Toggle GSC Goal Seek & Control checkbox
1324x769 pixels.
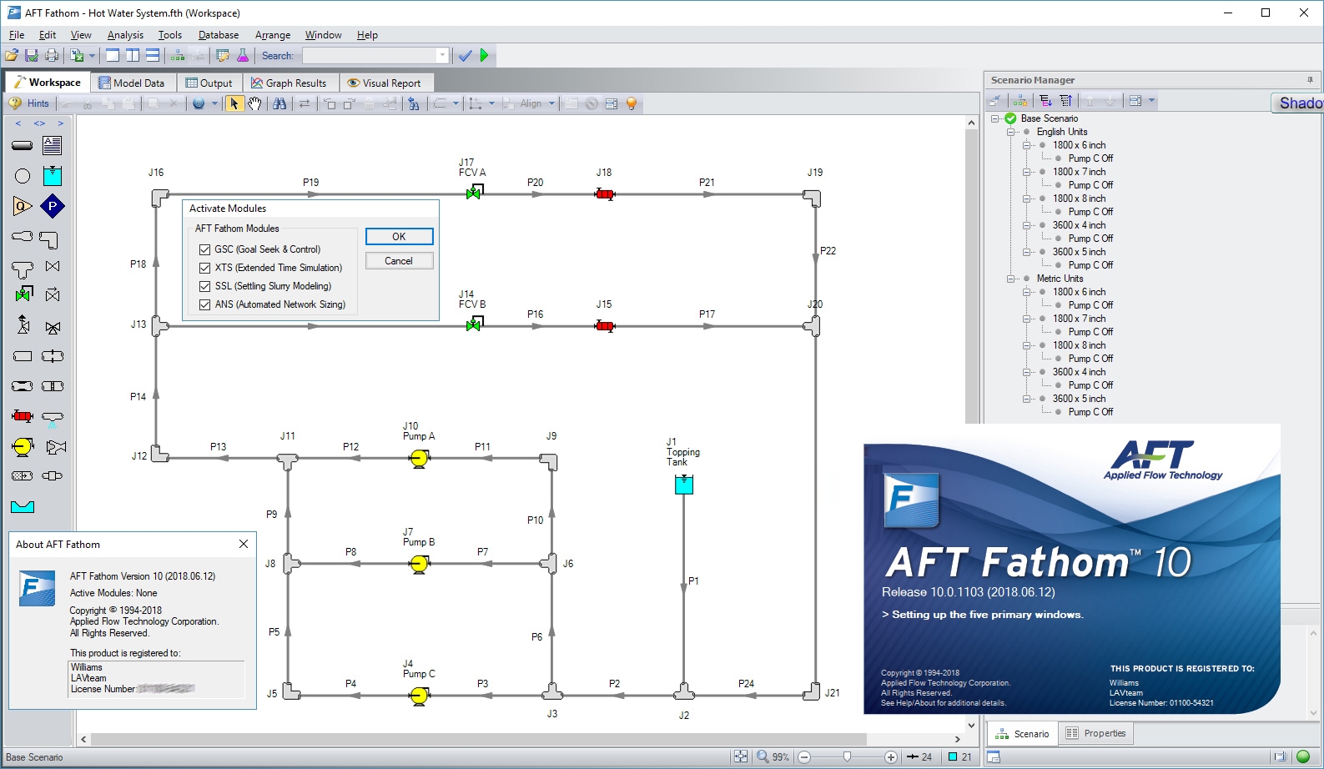[204, 249]
